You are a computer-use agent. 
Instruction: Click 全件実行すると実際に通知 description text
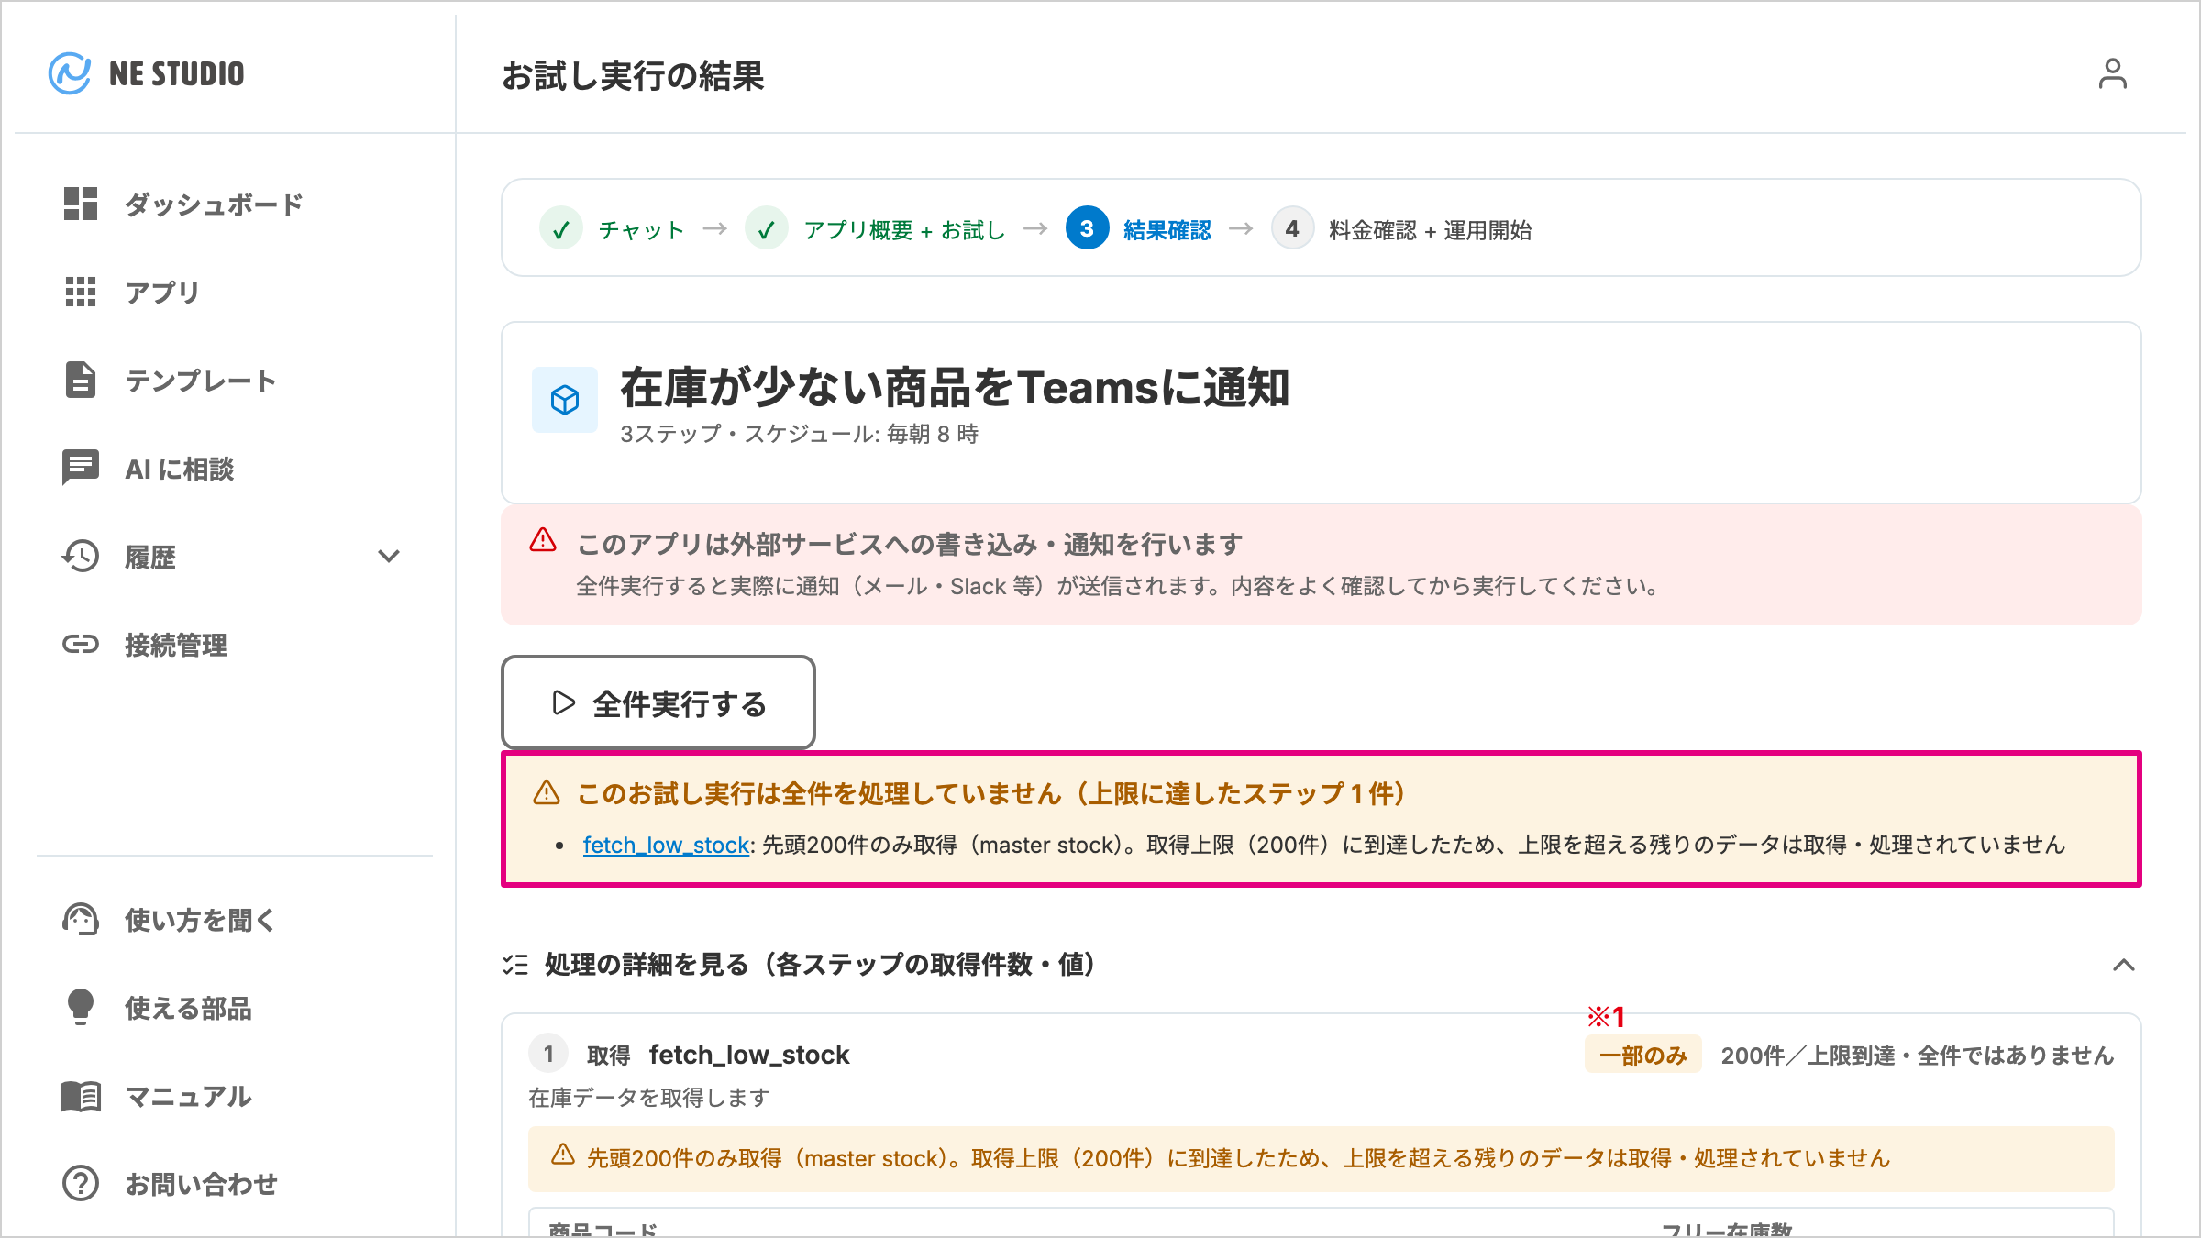coord(1118,586)
